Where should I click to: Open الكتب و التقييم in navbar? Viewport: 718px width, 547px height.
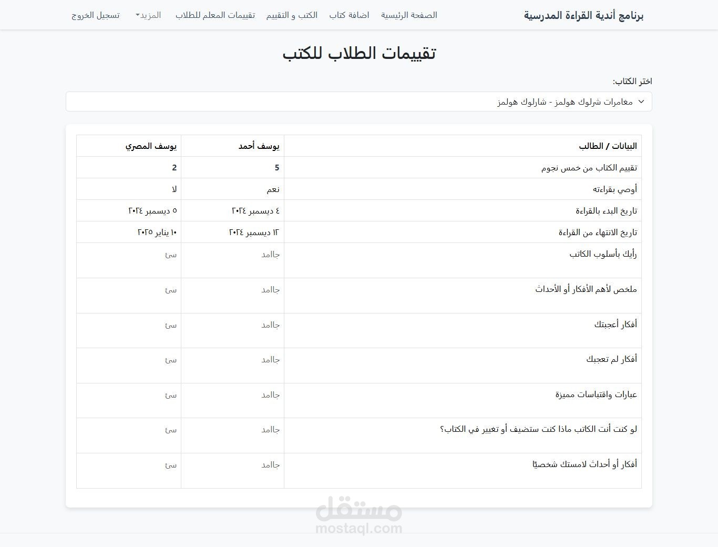click(292, 15)
